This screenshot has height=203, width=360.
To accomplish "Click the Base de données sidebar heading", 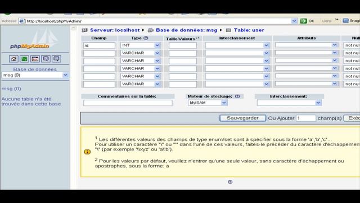I will click(35, 69).
